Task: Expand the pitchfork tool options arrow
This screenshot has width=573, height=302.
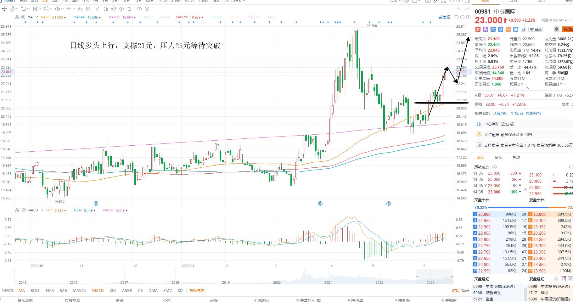Action: click(40, 9)
